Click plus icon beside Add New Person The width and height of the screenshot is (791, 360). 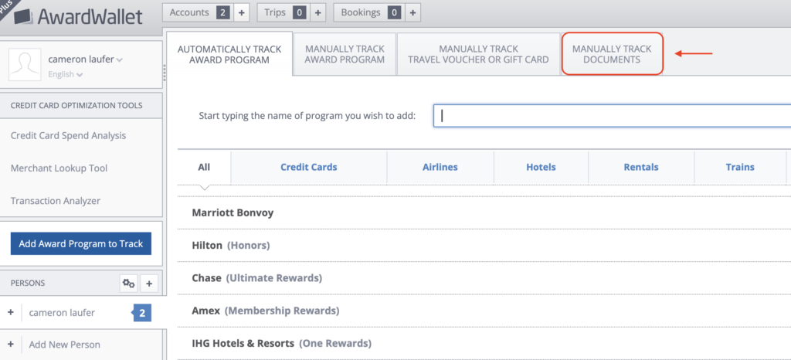(11, 345)
